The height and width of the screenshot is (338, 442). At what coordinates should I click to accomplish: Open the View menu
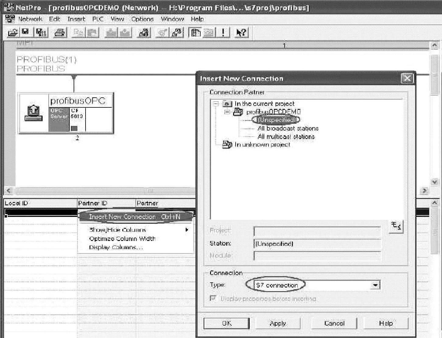(117, 19)
